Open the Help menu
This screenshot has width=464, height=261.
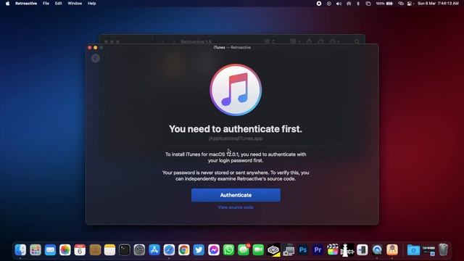92,4
